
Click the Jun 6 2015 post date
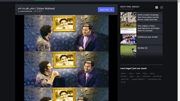coord(38,11)
